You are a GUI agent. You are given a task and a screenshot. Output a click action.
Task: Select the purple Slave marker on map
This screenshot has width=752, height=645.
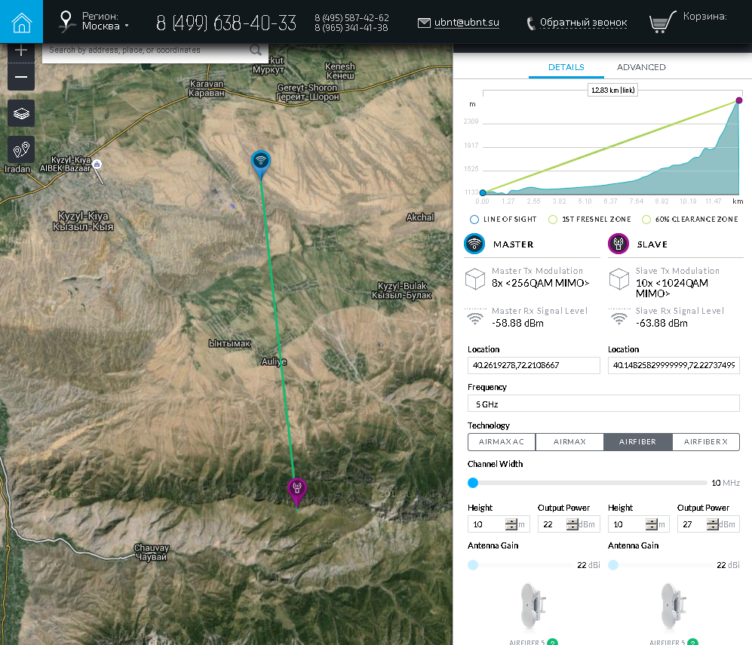[x=297, y=489]
